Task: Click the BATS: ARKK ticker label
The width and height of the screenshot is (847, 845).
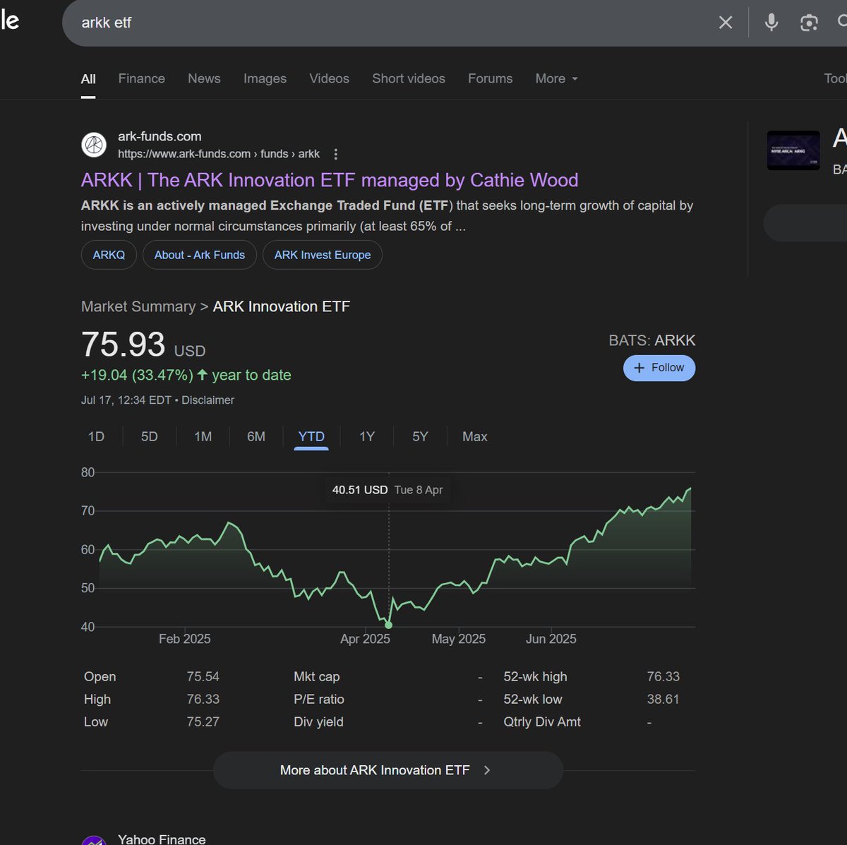Action: 652,340
